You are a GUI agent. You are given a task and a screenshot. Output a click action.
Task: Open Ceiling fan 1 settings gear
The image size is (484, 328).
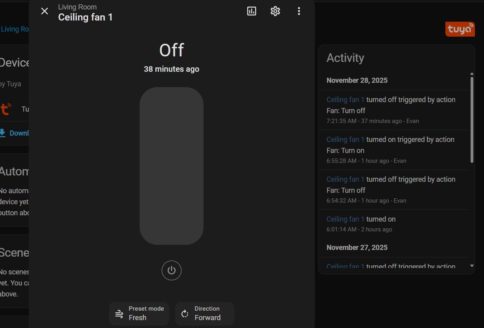click(275, 11)
